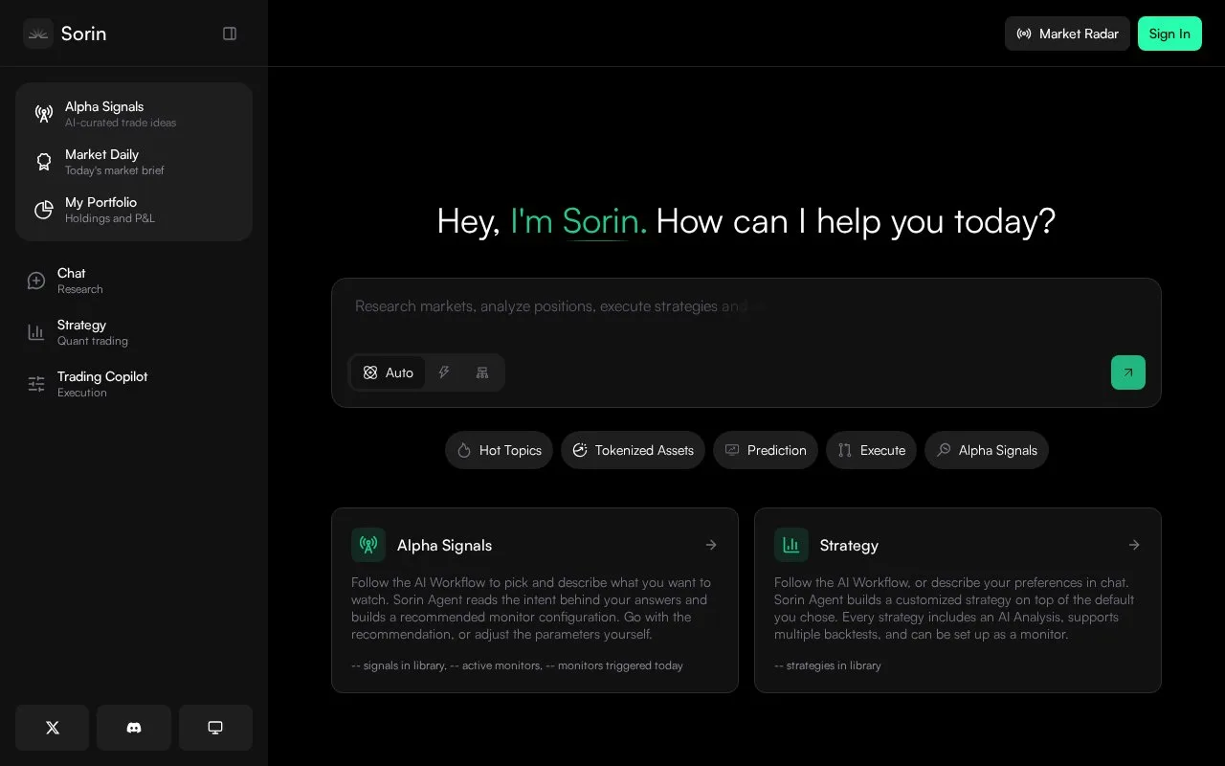The height and width of the screenshot is (766, 1225).
Task: Open Strategy quant trading in sidebar
Action: [x=134, y=332]
